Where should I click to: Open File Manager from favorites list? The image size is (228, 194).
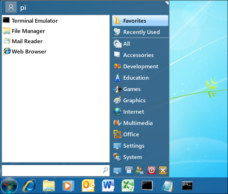tap(28, 31)
